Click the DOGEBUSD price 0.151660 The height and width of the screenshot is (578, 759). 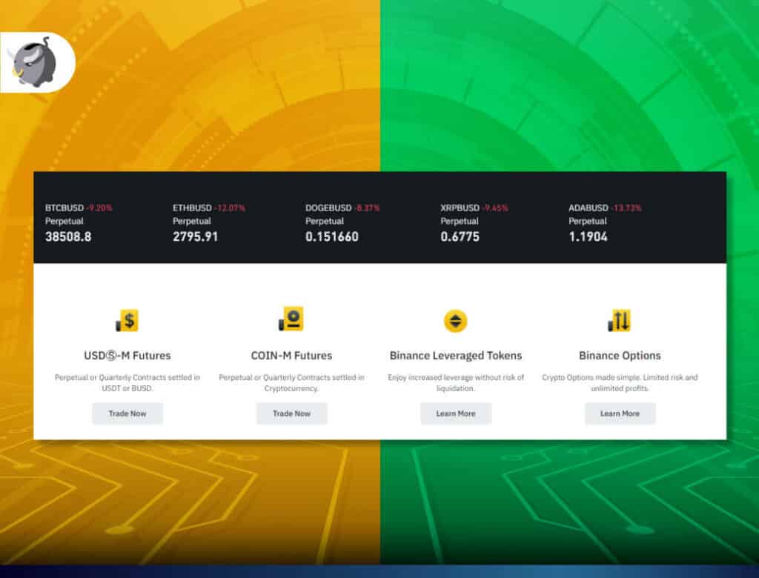tap(332, 236)
